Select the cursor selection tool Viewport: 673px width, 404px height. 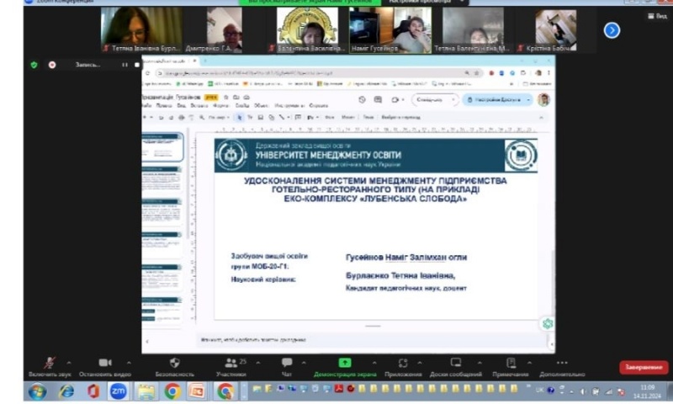pos(240,117)
